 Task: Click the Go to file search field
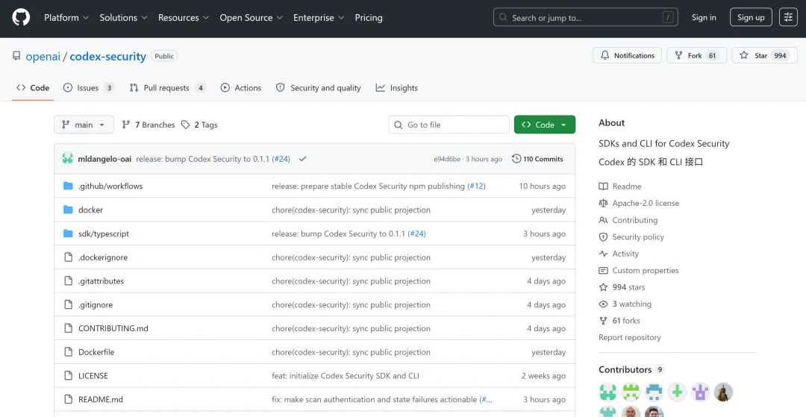point(449,125)
